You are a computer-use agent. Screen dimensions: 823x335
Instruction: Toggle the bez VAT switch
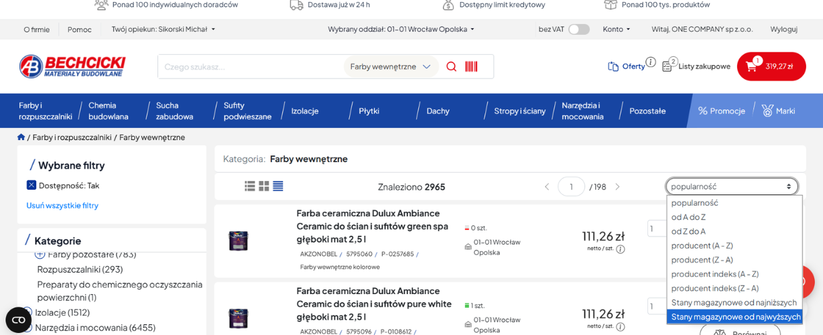click(579, 29)
